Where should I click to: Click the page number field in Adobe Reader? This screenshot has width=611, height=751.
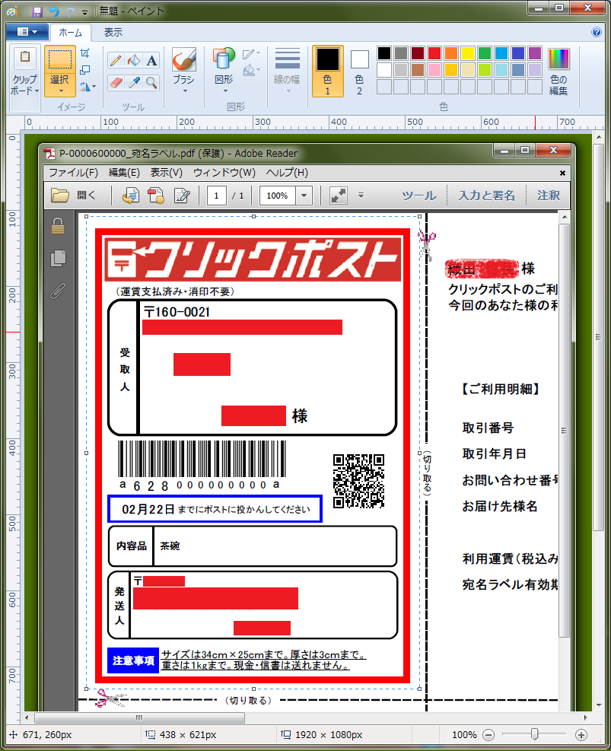216,196
